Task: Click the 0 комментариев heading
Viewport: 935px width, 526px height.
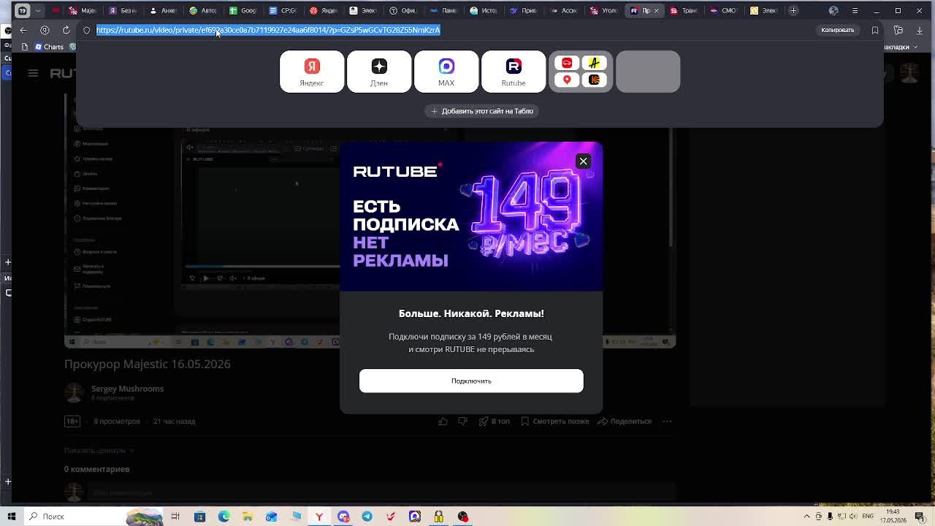Action: tap(96, 469)
